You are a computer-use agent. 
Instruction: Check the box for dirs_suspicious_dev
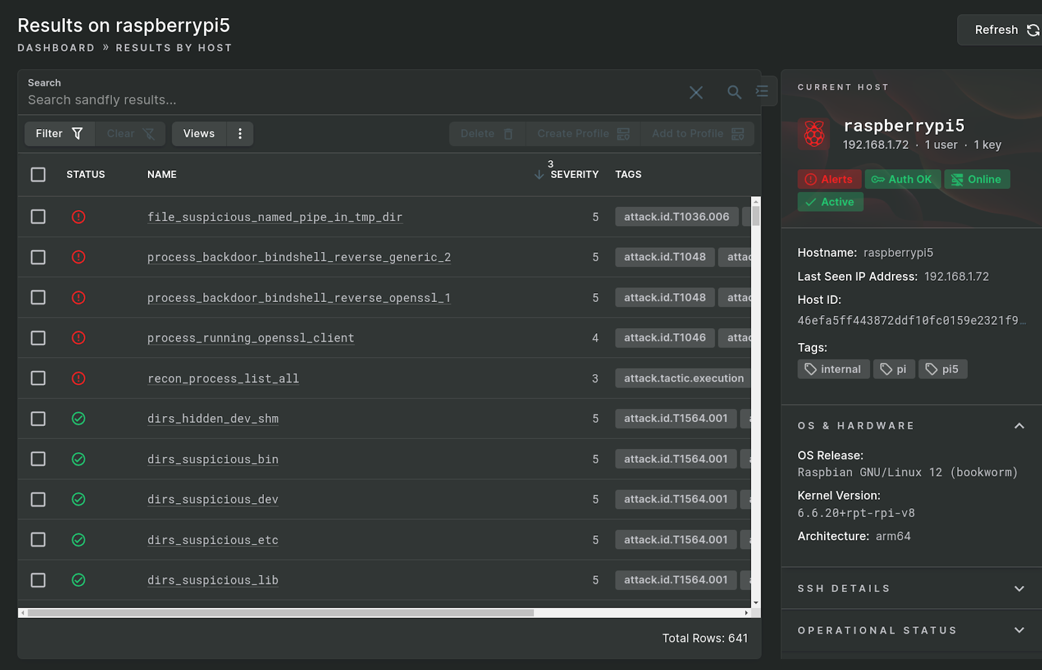[38, 500]
